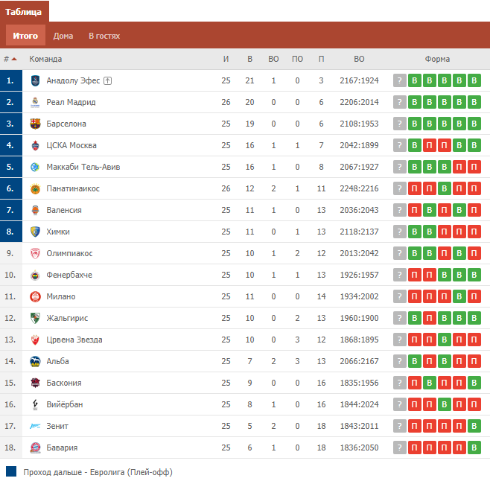Click the CSKA Moscow logo
The width and height of the screenshot is (490, 484).
(35, 145)
